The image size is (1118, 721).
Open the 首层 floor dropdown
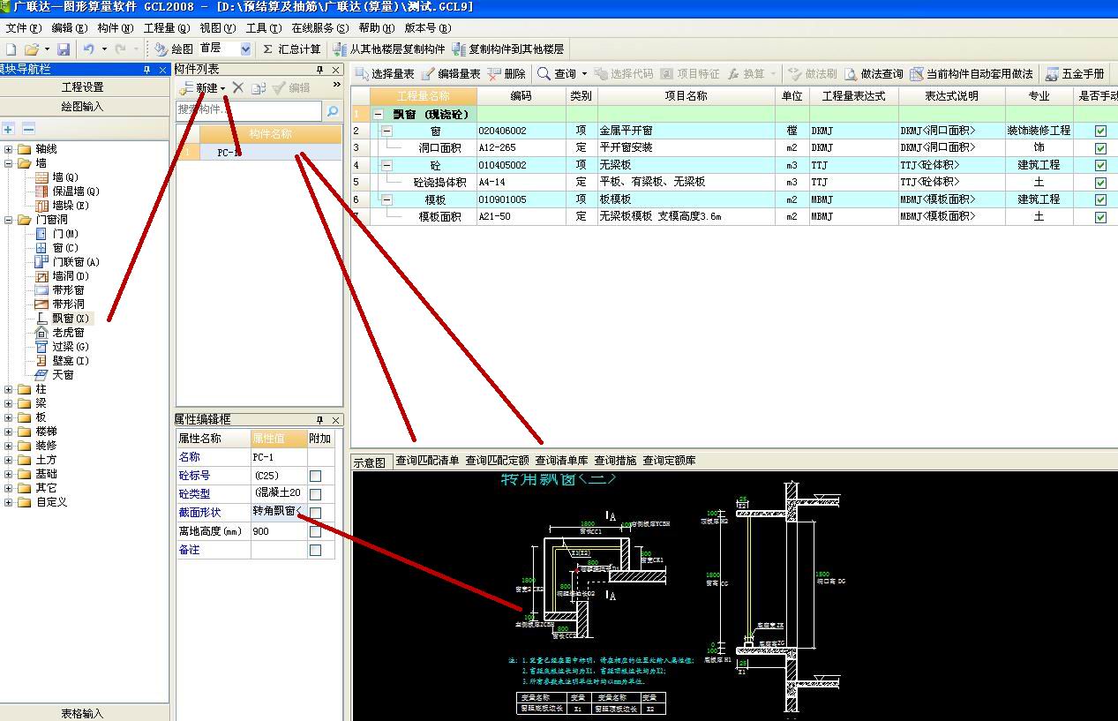coord(245,49)
